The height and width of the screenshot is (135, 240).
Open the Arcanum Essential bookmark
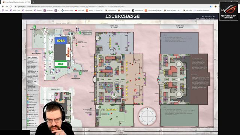click(202, 10)
